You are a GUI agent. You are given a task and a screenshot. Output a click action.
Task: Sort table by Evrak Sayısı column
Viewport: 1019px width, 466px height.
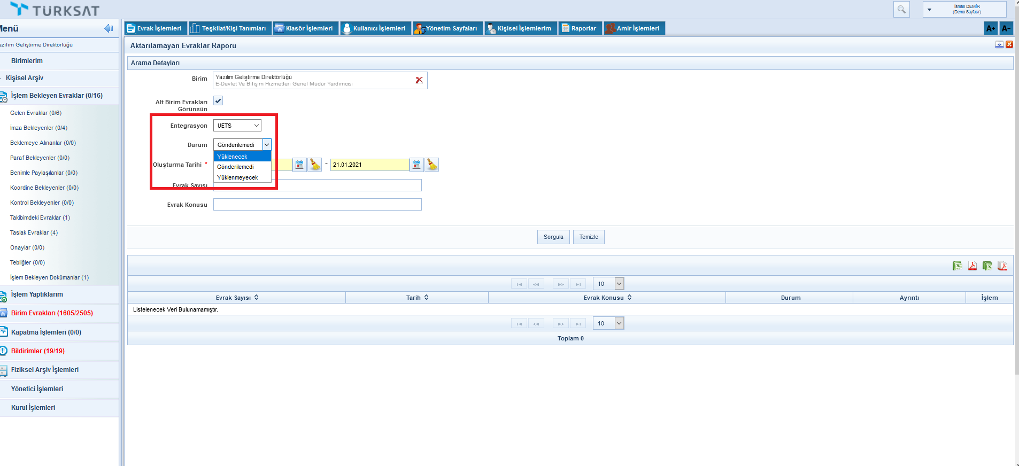pyautogui.click(x=237, y=298)
